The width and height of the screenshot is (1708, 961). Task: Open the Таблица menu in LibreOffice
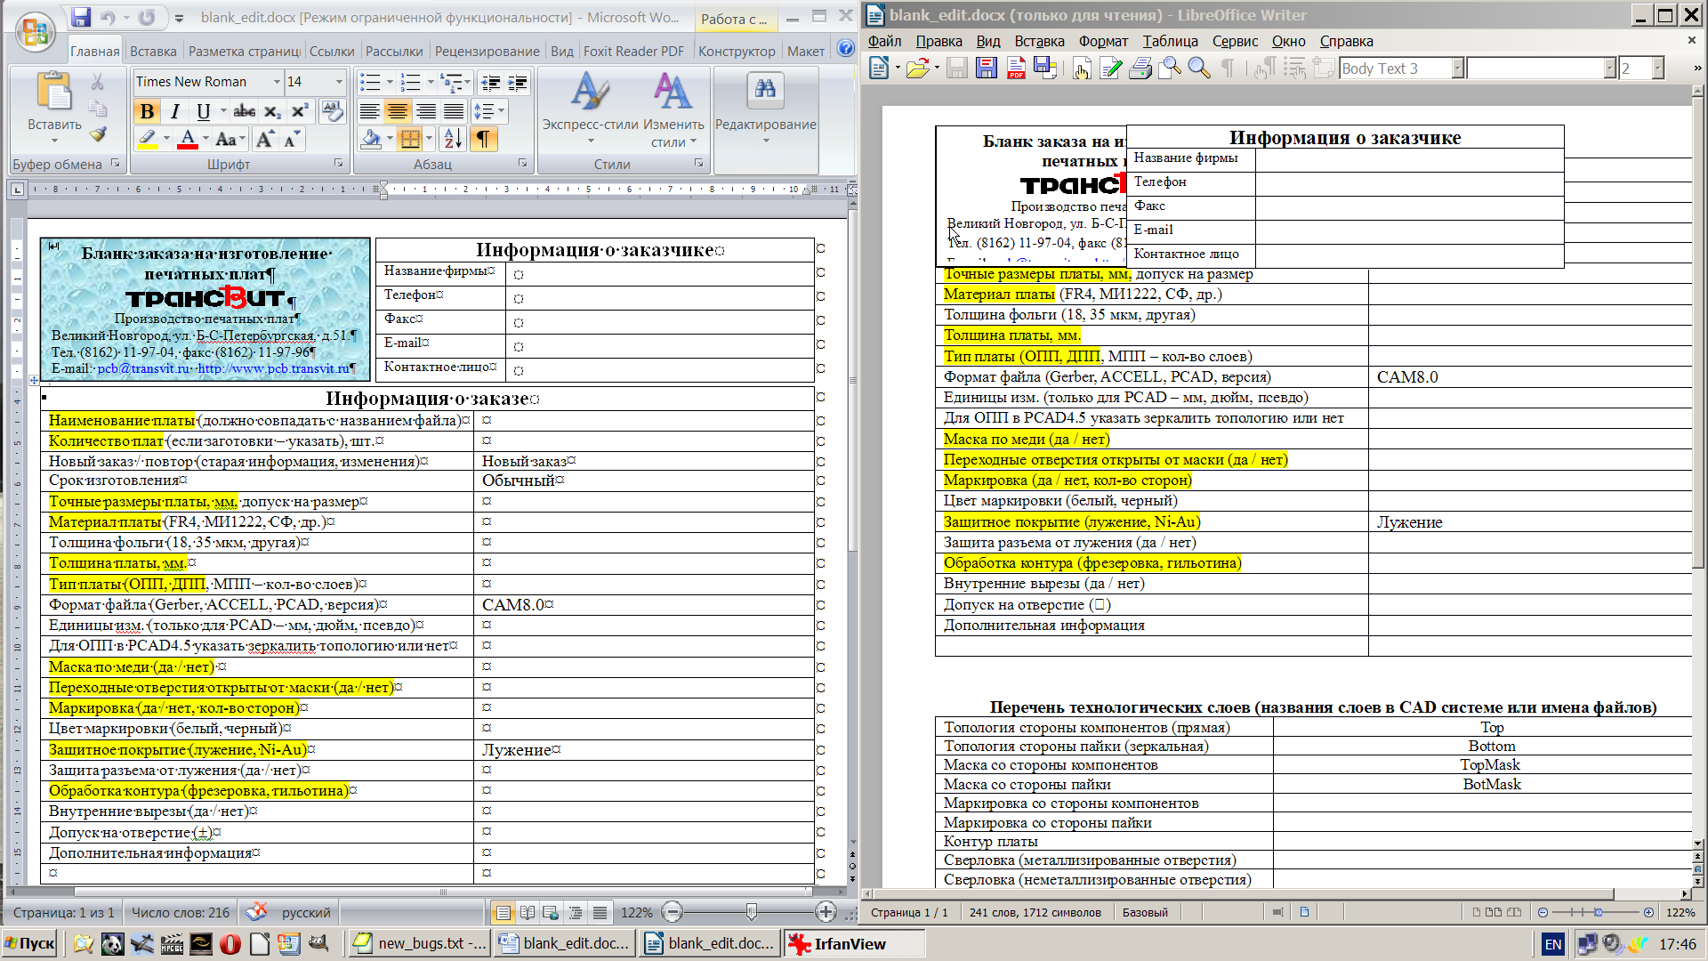1170,41
